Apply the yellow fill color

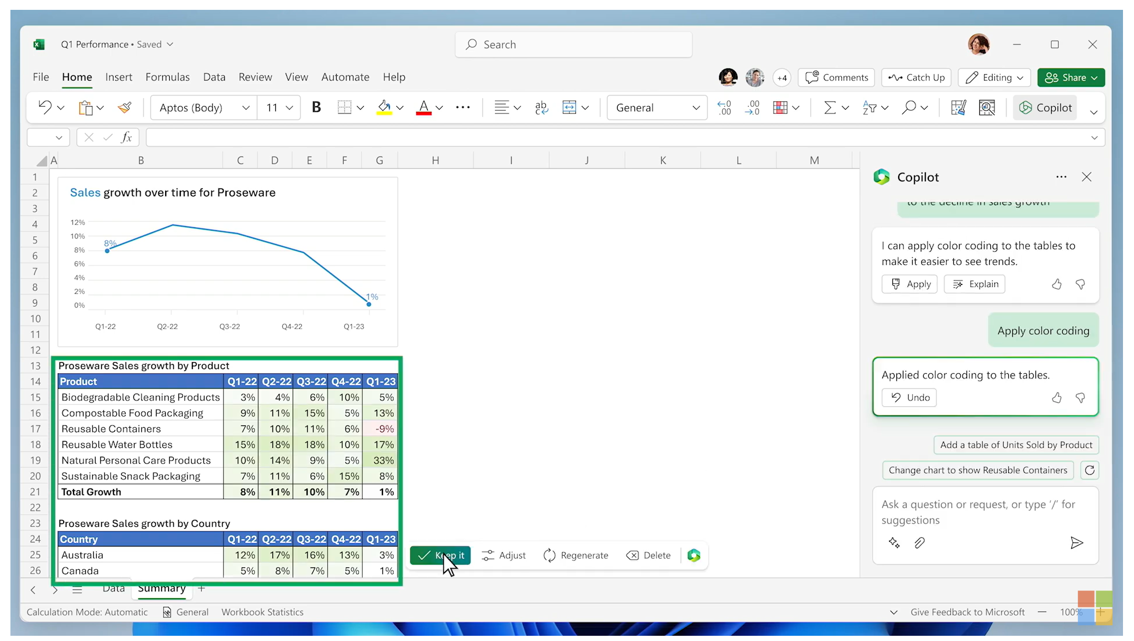click(x=384, y=107)
